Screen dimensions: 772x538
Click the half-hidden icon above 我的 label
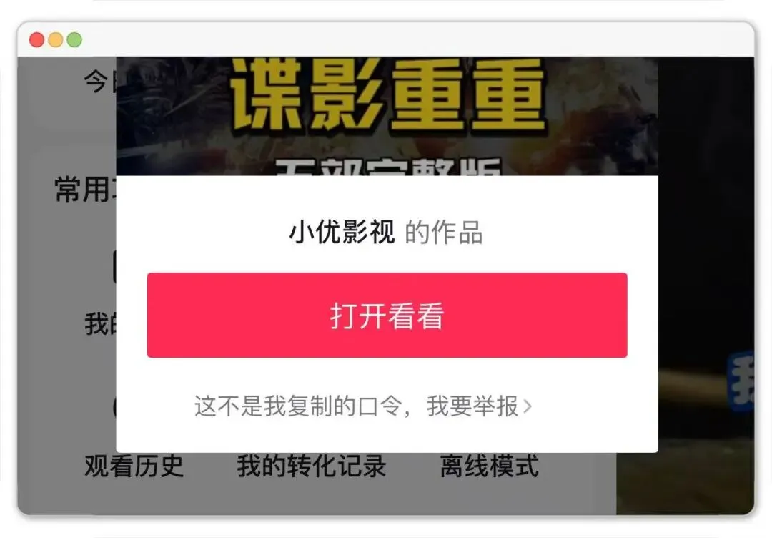(x=114, y=267)
